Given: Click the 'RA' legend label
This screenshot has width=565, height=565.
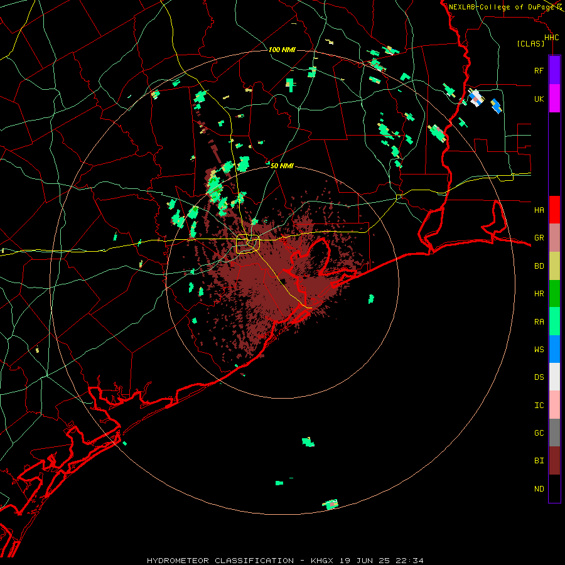Looking at the screenshot, I should point(539,322).
